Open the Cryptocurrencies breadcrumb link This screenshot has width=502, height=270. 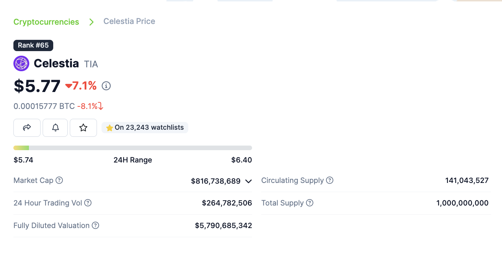pyautogui.click(x=46, y=22)
